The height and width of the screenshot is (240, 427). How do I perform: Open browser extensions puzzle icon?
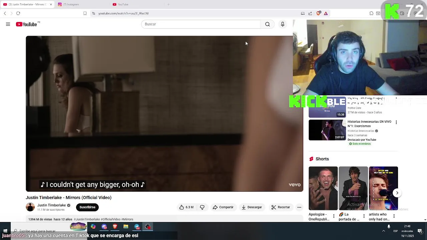coord(371,13)
